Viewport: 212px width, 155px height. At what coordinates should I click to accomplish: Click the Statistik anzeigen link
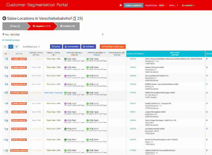tap(11, 40)
